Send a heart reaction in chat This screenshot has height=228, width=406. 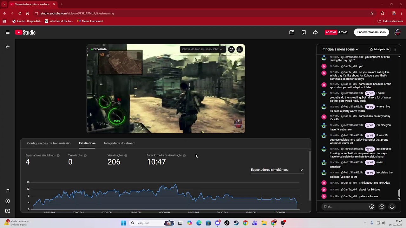click(x=392, y=206)
